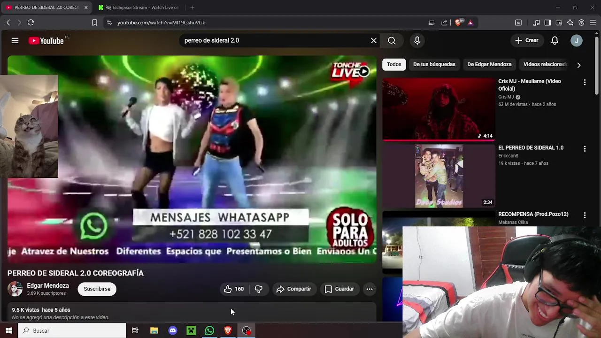Open El Perreo de Sideral 1.0 thumbnail
Screen dimensions: 601x338
439,176
